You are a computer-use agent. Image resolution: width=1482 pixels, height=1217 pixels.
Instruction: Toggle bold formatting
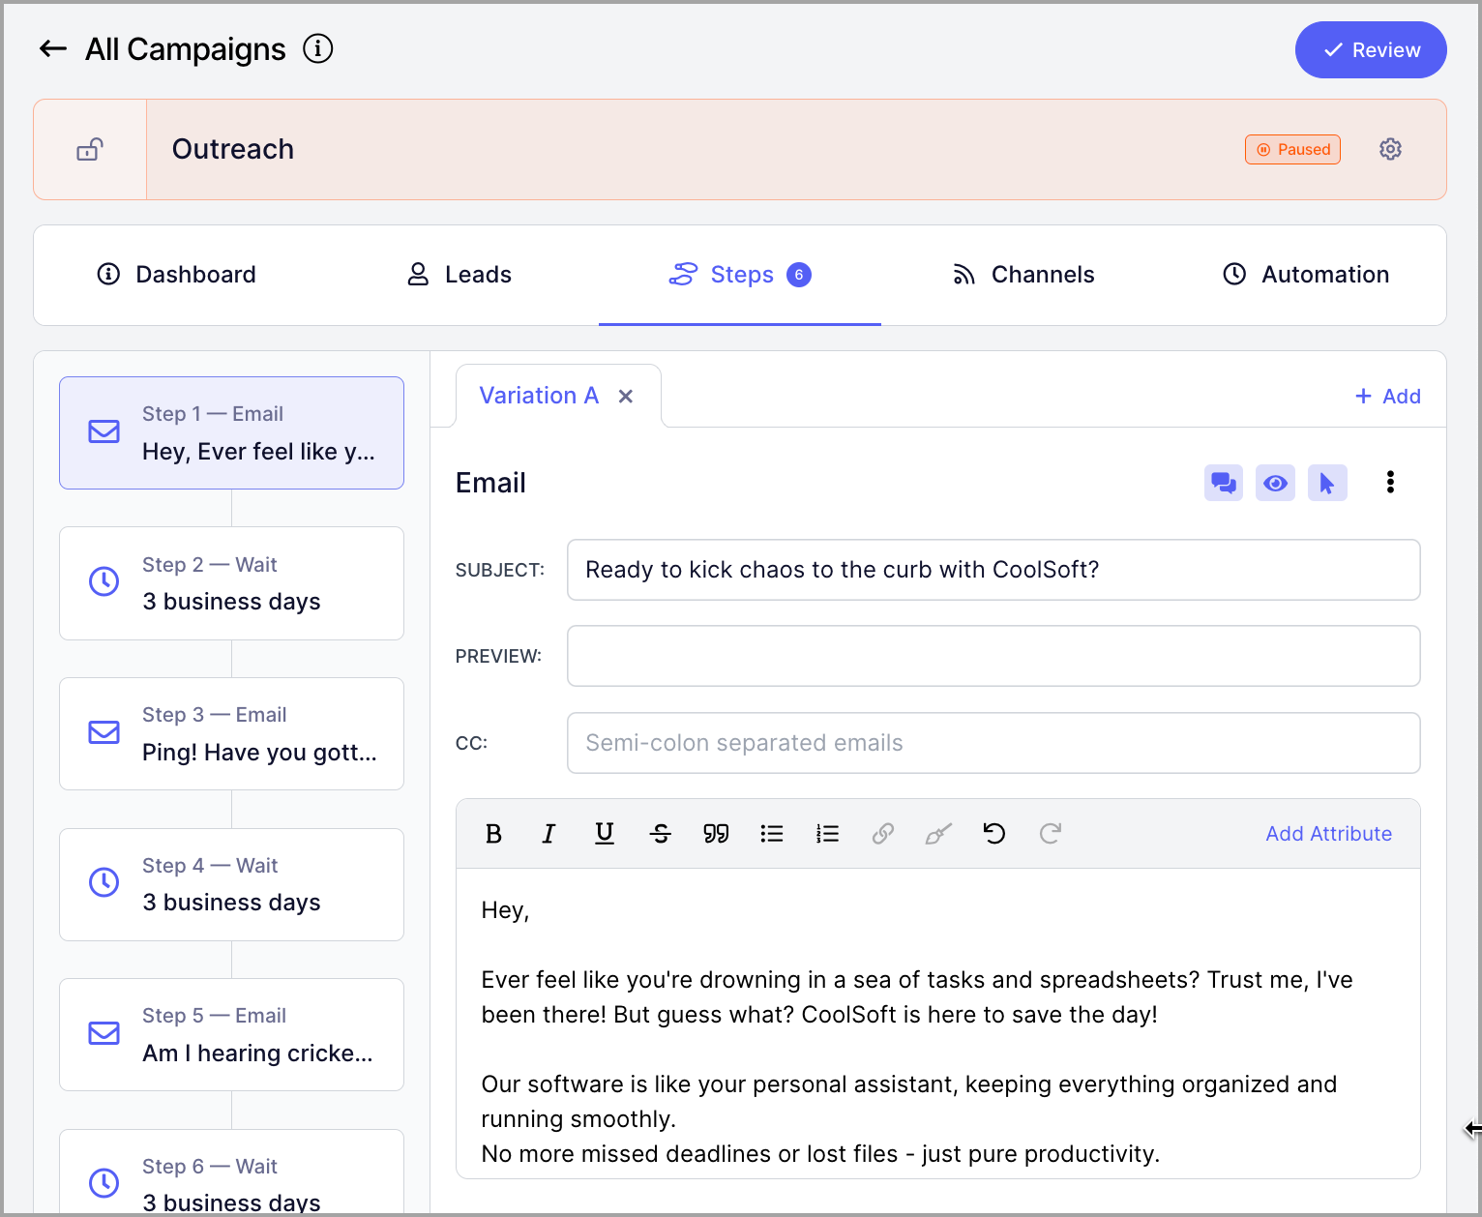[x=493, y=834]
